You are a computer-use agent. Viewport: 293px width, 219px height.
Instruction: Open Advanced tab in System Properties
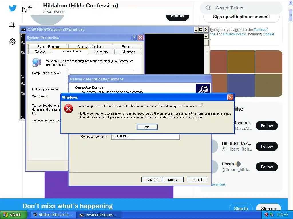coord(128,52)
